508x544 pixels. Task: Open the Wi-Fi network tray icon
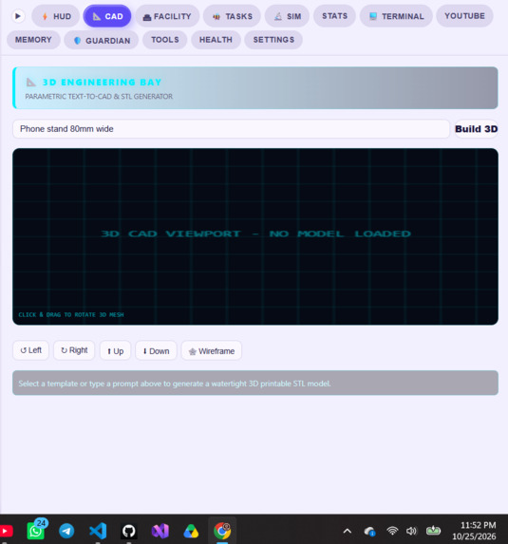392,531
